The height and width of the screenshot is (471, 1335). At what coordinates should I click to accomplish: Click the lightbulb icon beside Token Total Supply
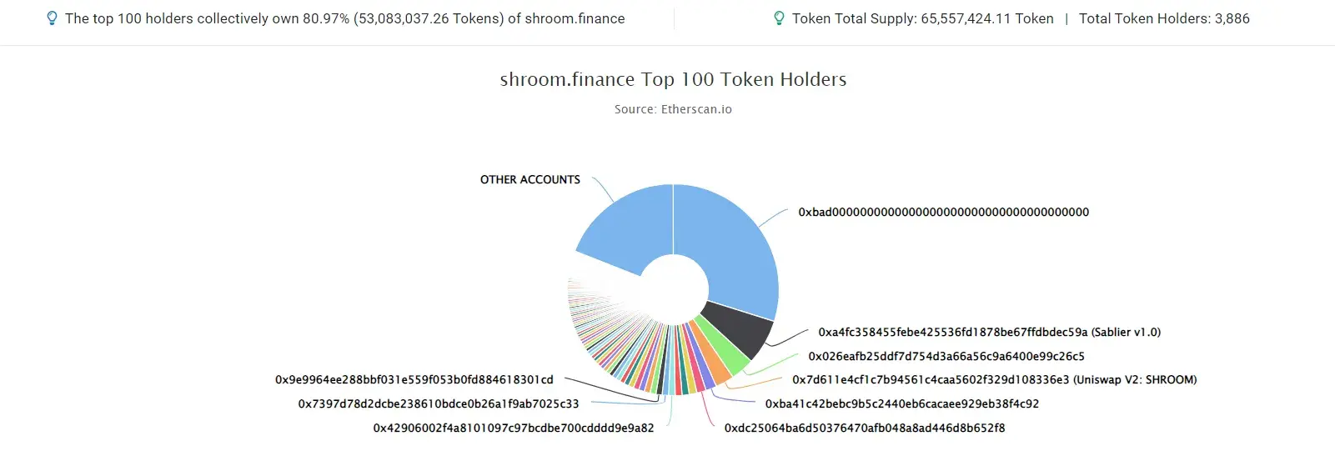coord(779,18)
